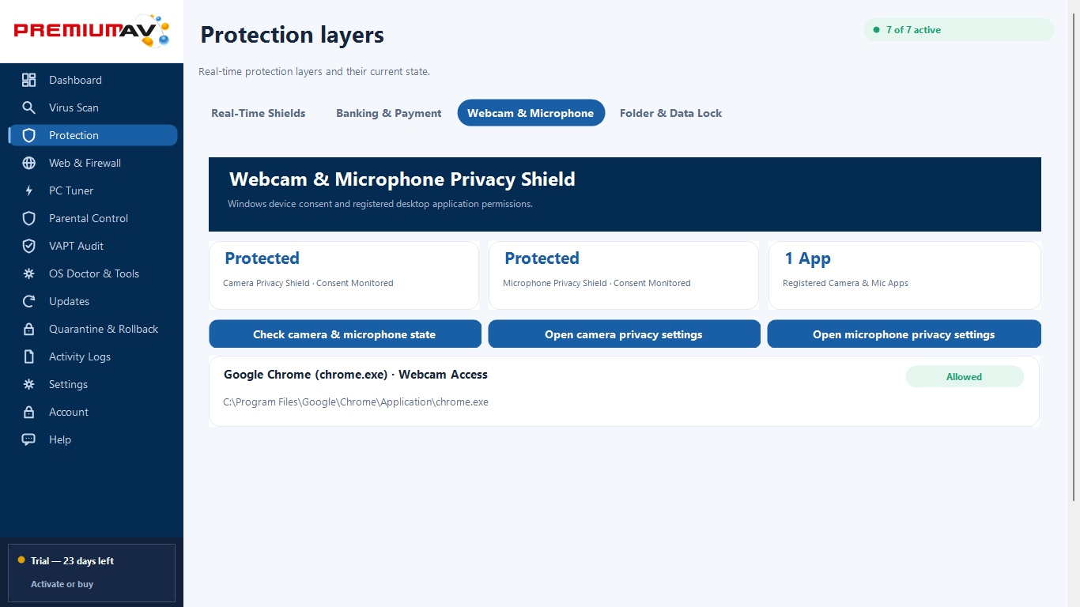Click Open microphone privacy settings button
The image size is (1080, 607).
tap(904, 334)
